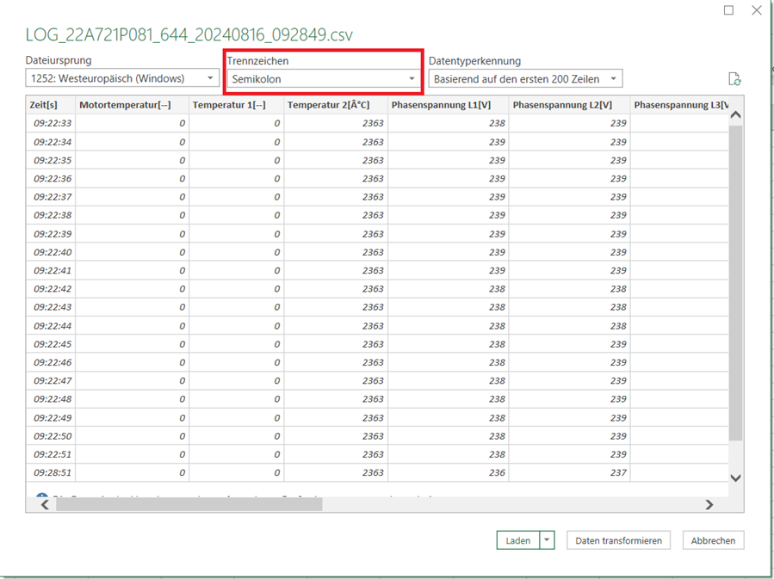Click the refresh preview icon
The height and width of the screenshot is (579, 774).
734,79
